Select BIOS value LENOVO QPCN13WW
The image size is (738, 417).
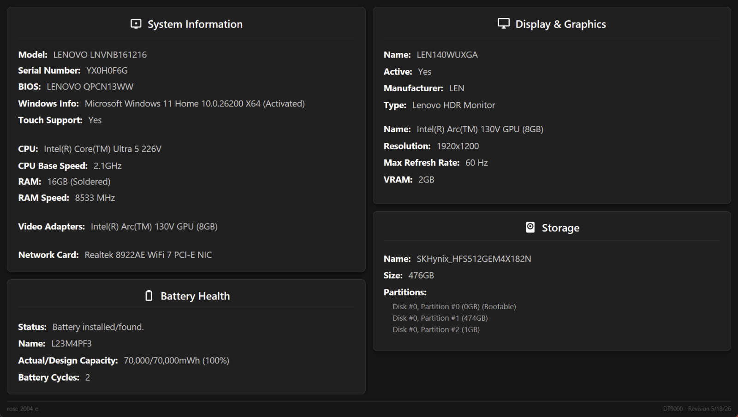(x=90, y=87)
